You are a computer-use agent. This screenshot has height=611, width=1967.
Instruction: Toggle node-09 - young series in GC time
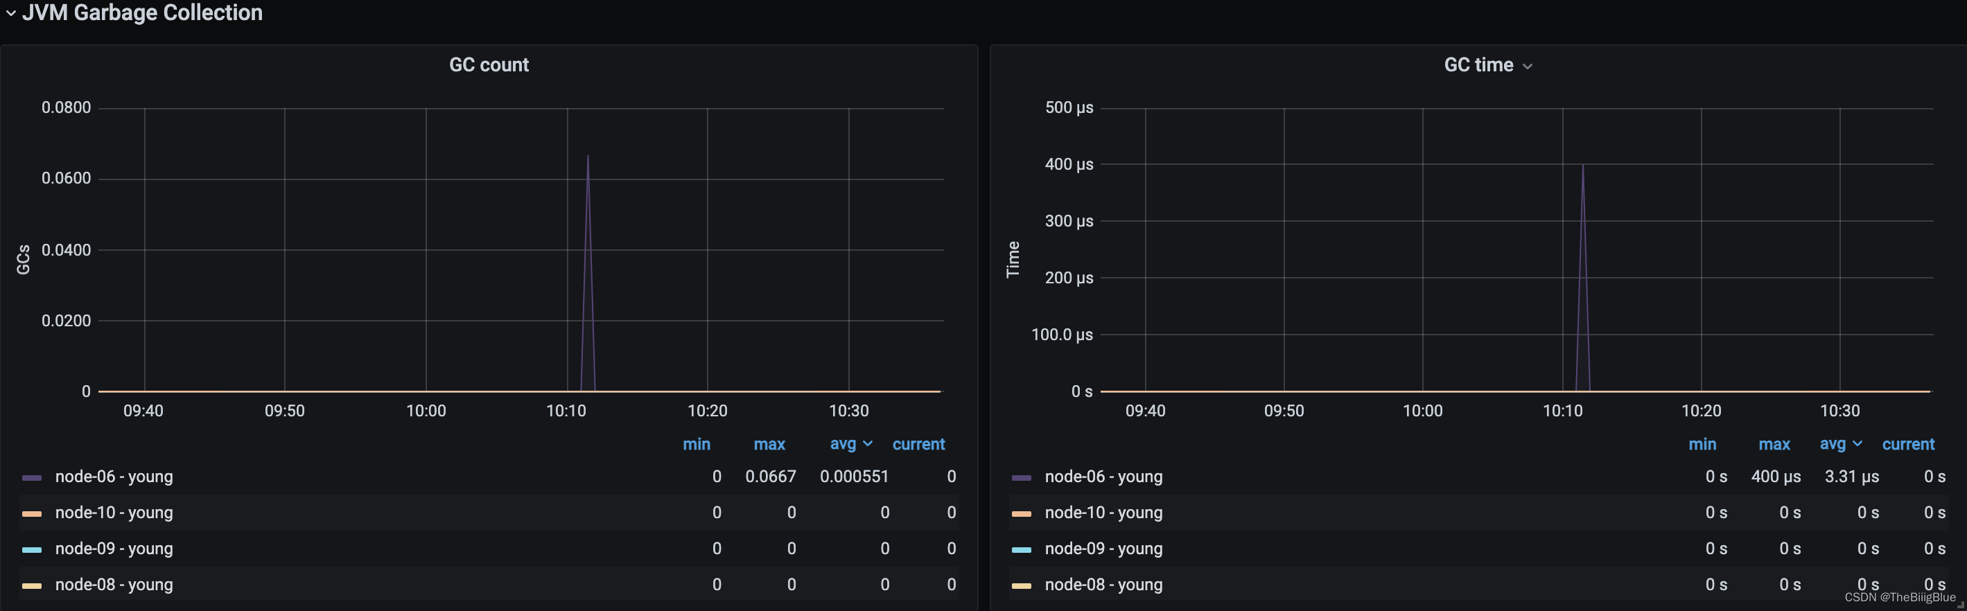click(x=1103, y=549)
